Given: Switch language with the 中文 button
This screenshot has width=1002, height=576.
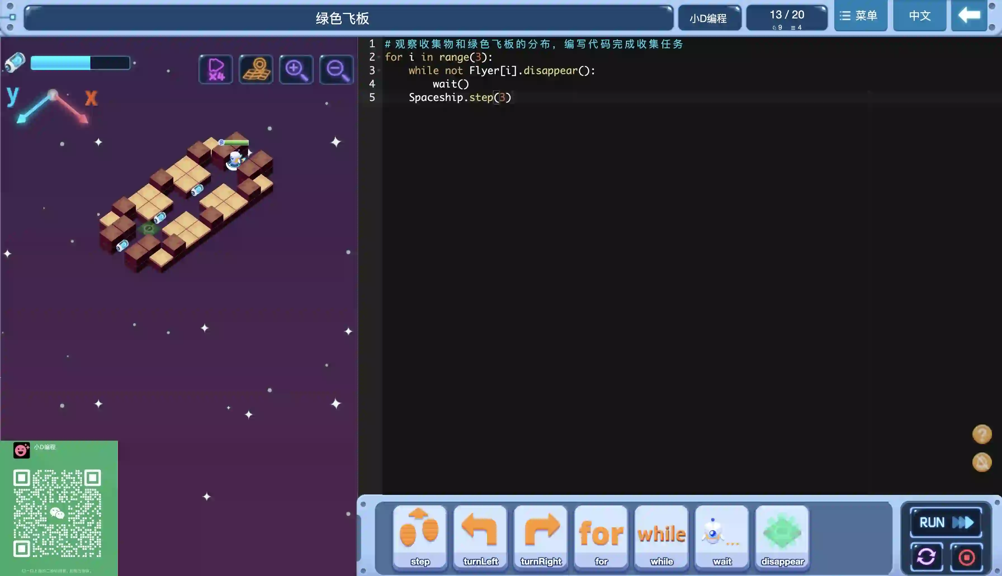Looking at the screenshot, I should 919,16.
